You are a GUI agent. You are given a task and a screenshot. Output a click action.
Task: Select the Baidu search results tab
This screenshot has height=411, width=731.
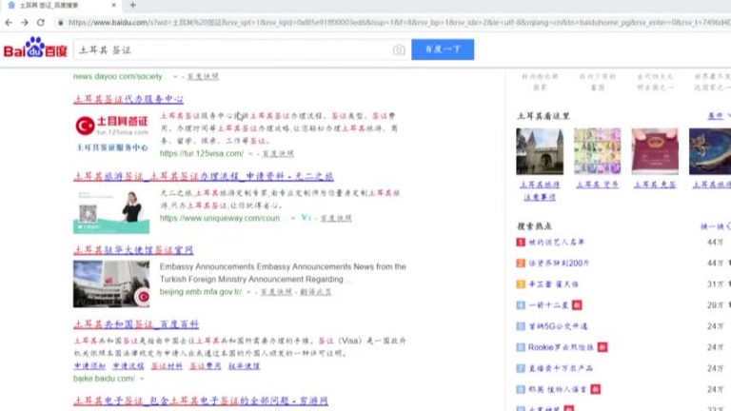[61, 5]
